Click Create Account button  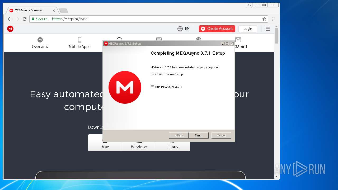coord(217,29)
